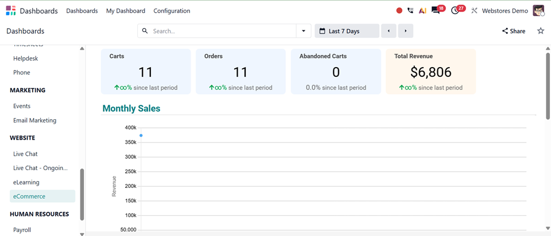551x236 pixels.
Task: Click the search magnifier icon
Action: coord(145,31)
